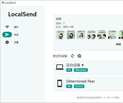The image size is (123, 103).
Task: Open Settings via the gear icon
Action: pyautogui.click(x=7, y=42)
